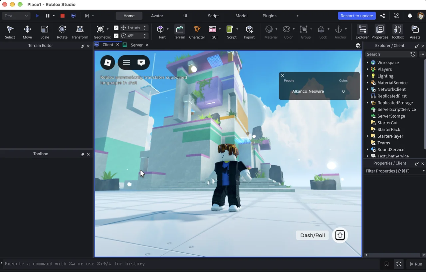Open the Roblox menu in game viewport
This screenshot has width=426, height=272.
pos(107,62)
